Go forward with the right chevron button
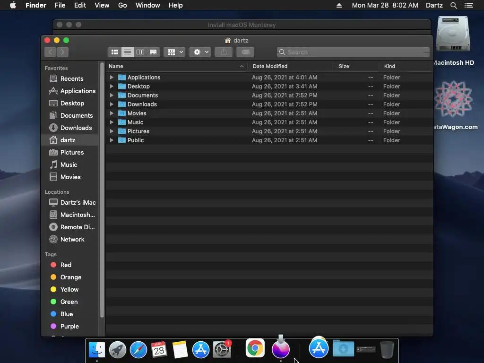Image resolution: width=484 pixels, height=363 pixels. (x=63, y=52)
